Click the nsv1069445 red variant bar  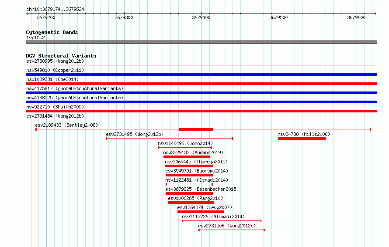click(189, 166)
